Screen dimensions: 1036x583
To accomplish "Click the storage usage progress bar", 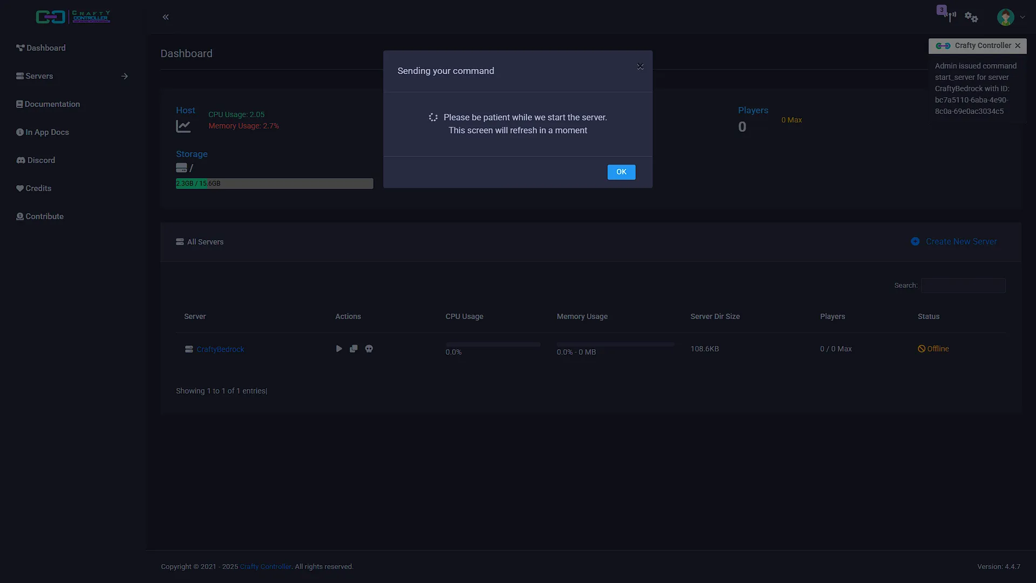I will pos(274,184).
